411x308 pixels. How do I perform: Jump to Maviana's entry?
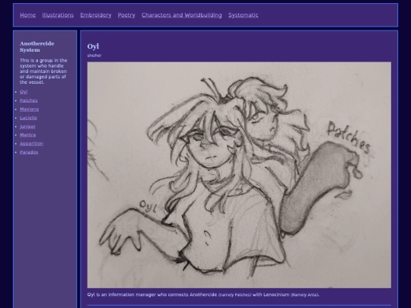pos(30,110)
